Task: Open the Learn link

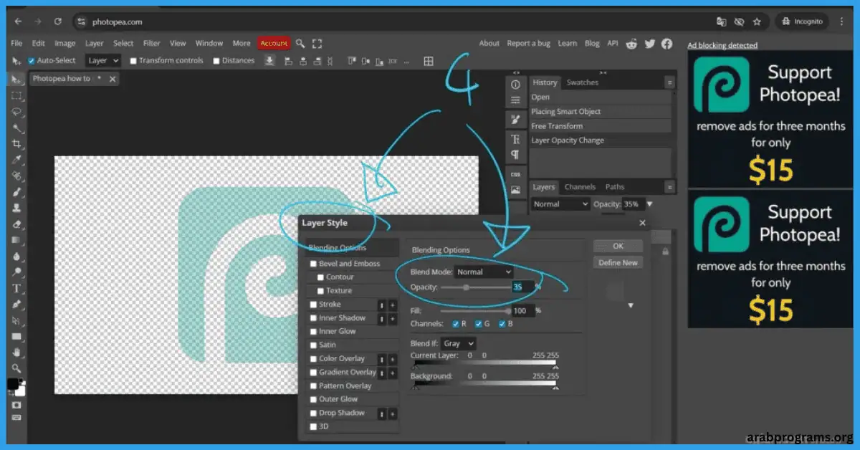Action: (568, 44)
